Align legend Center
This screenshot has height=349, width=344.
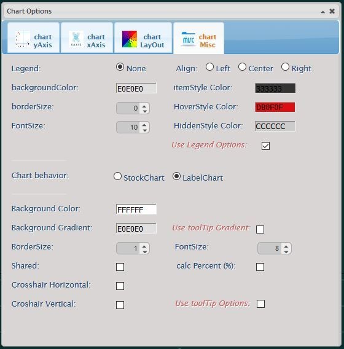coord(242,67)
